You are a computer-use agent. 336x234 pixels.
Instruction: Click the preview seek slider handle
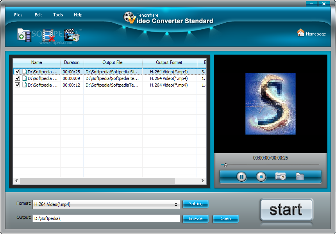225,165
